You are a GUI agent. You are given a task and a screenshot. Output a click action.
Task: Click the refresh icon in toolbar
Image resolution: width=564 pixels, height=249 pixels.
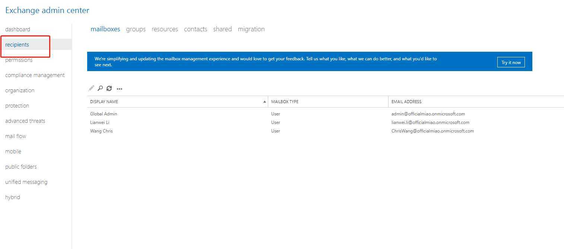(x=109, y=88)
